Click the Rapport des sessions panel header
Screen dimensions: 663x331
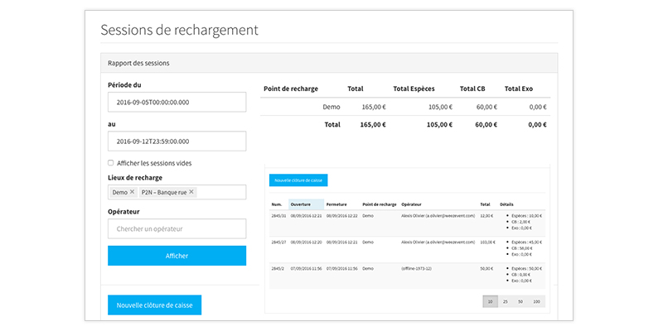(x=329, y=63)
